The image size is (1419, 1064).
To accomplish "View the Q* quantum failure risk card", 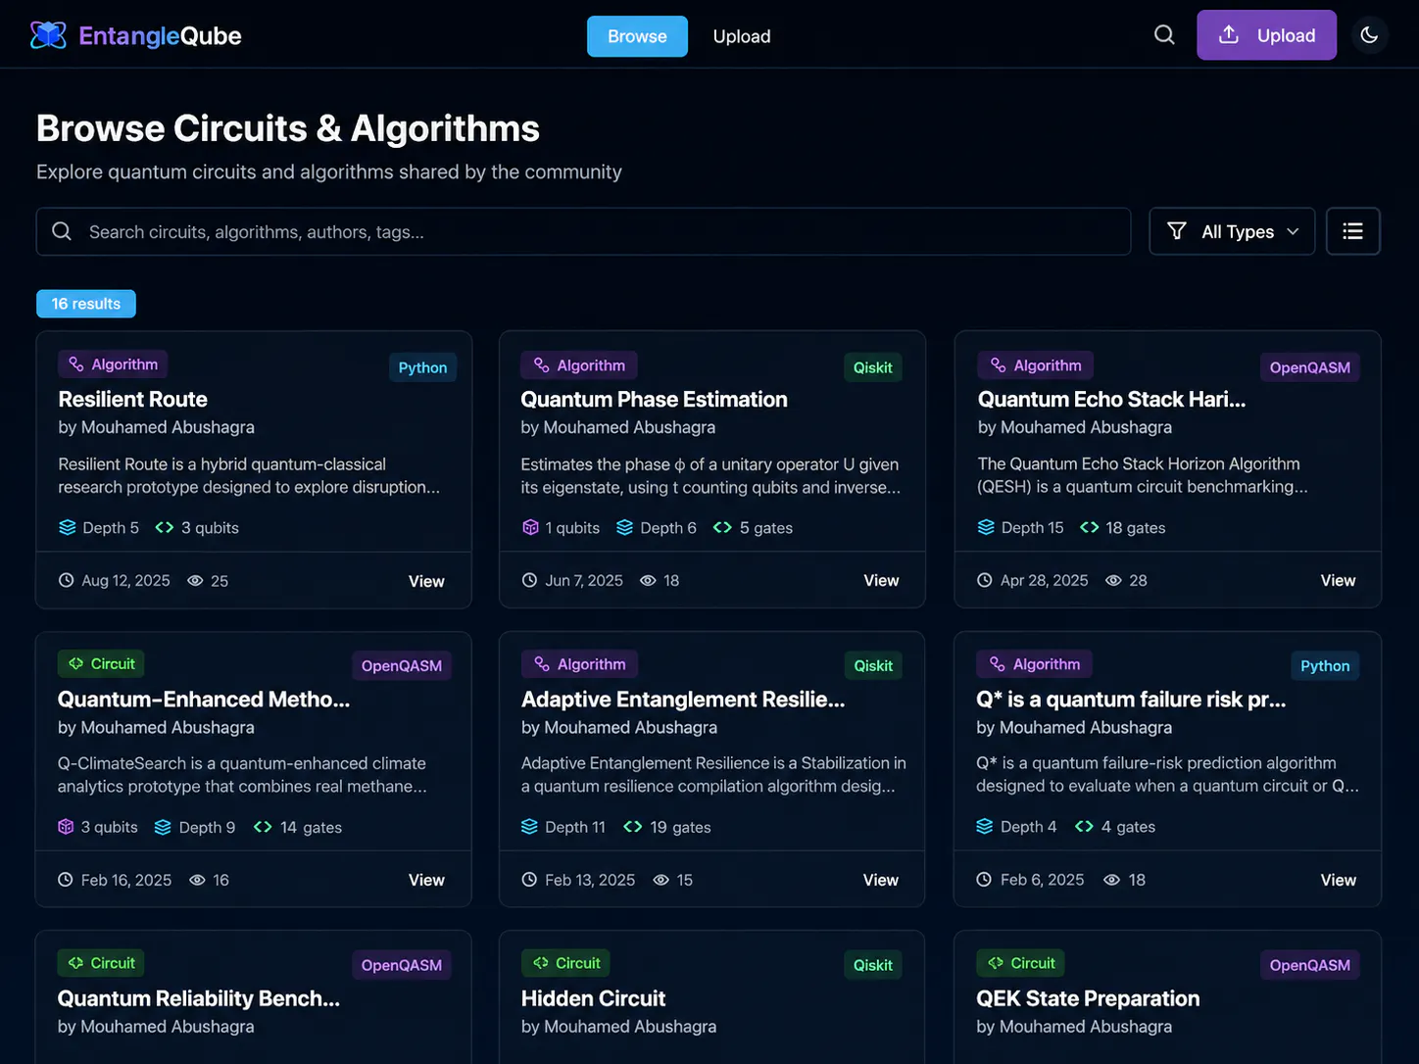I will pyautogui.click(x=1338, y=880).
